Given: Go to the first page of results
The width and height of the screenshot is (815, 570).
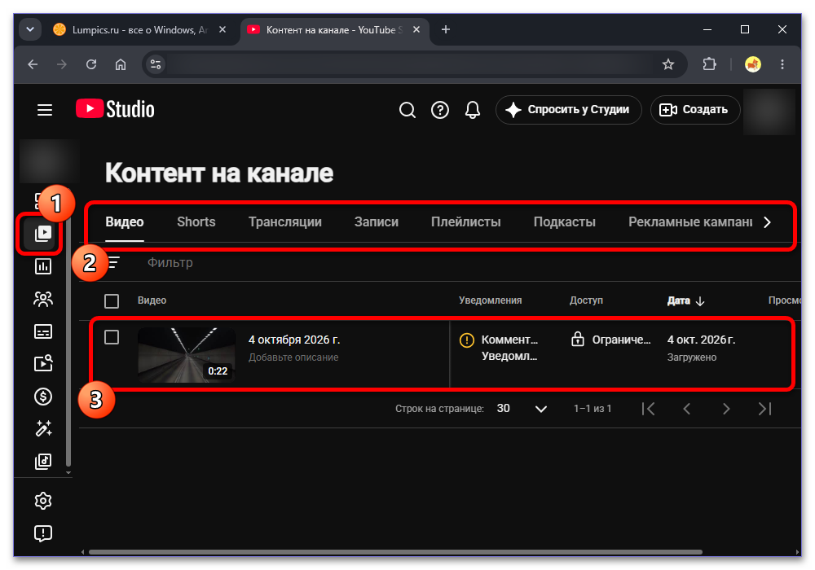Looking at the screenshot, I should (x=648, y=409).
